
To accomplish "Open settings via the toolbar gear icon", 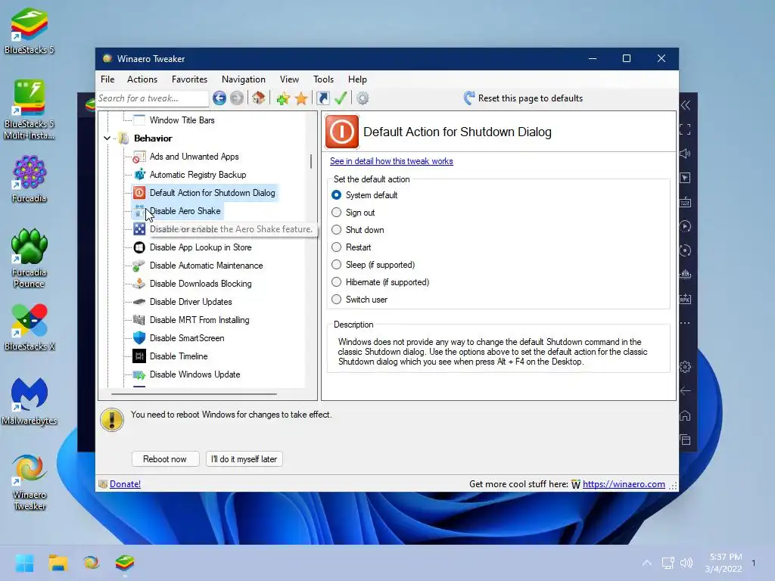I will tap(363, 98).
